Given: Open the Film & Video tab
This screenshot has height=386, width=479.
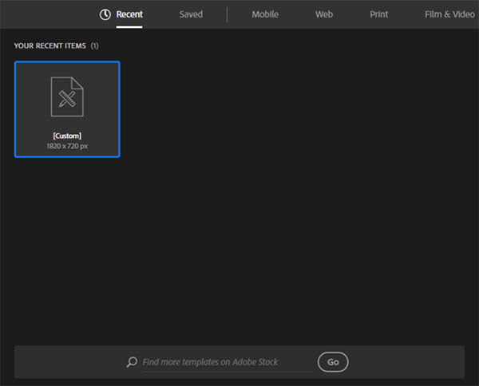Looking at the screenshot, I should 449,14.
